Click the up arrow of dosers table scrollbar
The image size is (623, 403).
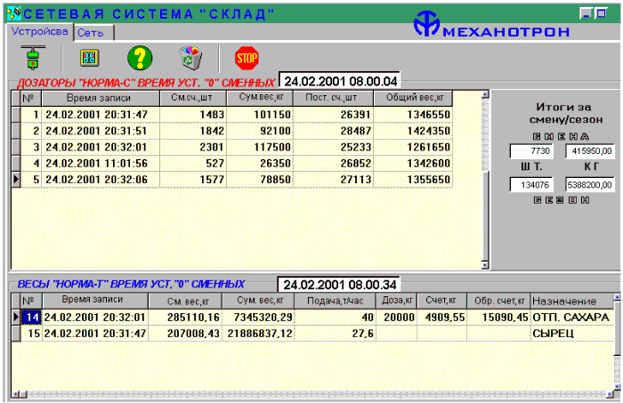[485, 94]
